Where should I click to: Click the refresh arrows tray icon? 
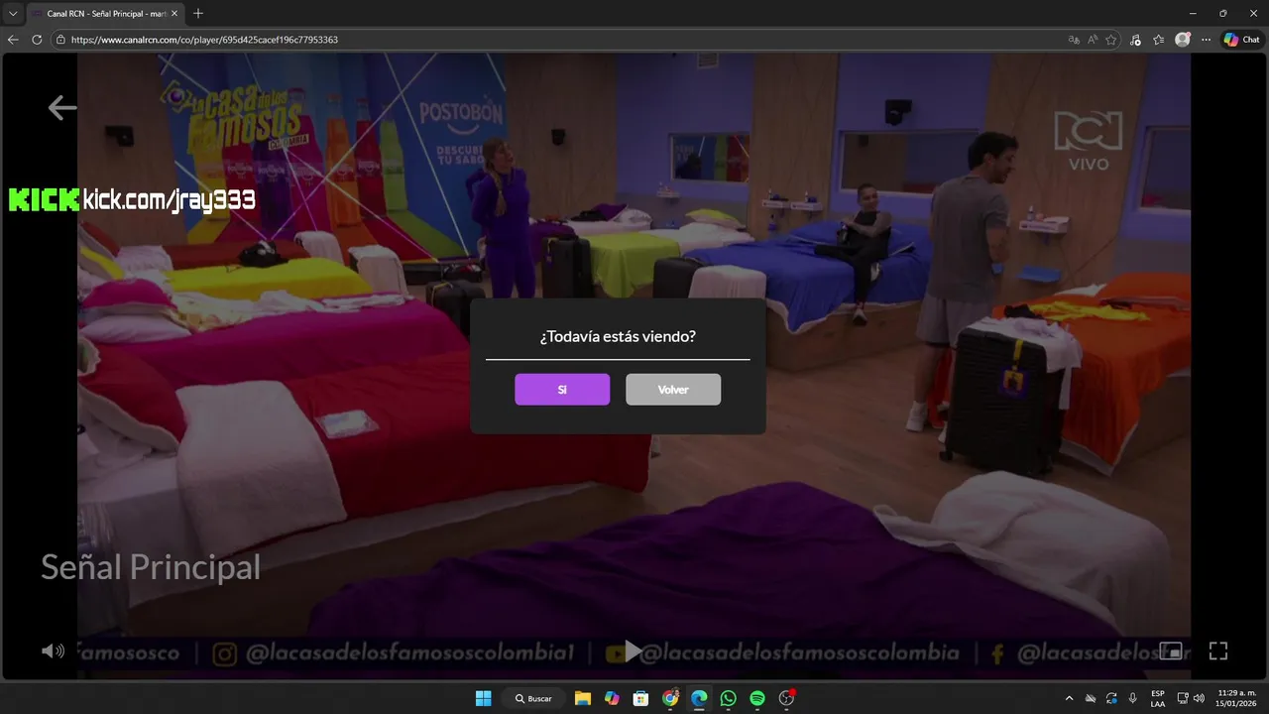point(1111,698)
